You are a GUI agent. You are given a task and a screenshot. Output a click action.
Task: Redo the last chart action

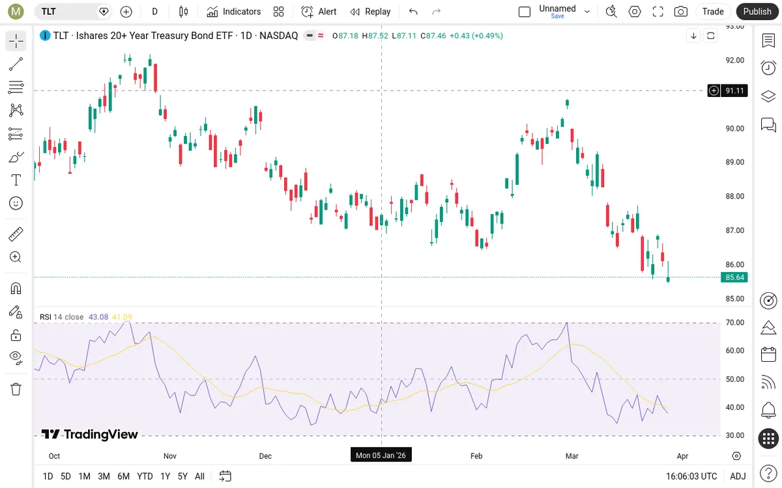(x=437, y=11)
